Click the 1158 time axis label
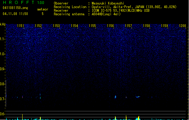Image resolution: width=189 pixels, height=120 pixels. pos(146,26)
